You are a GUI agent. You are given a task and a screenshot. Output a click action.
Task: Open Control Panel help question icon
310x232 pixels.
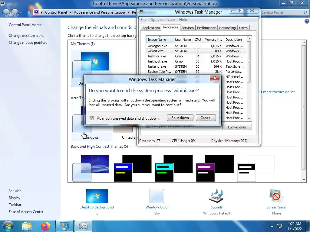tap(307, 21)
